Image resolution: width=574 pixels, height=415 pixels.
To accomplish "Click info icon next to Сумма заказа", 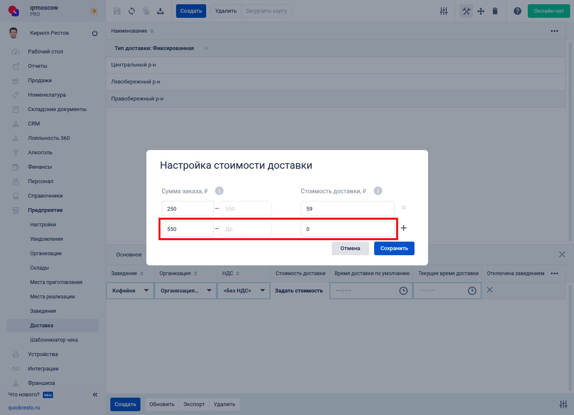I will point(219,191).
